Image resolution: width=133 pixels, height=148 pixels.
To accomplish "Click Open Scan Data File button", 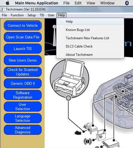I will (x=23, y=37).
